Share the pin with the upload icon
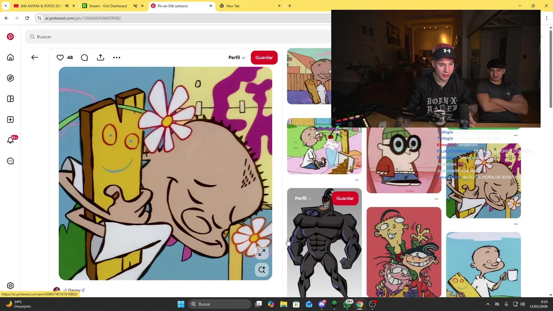Screen dimensions: 553x311 pyautogui.click(x=100, y=57)
